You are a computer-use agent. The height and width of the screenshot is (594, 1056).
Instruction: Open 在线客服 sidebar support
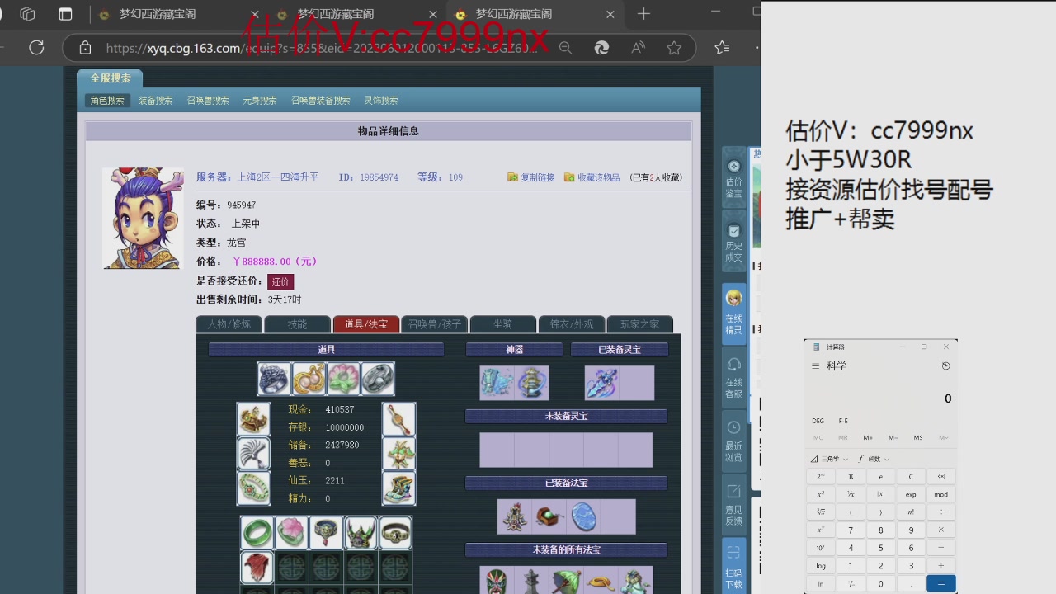(733, 378)
